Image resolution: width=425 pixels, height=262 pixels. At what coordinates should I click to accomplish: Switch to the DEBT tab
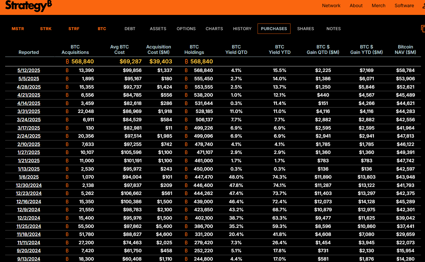130,29
